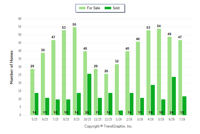Image resolution: width=200 pixels, height=134 pixels.
Task: Click the 60 y-axis tick label
Action: pos(20,19)
